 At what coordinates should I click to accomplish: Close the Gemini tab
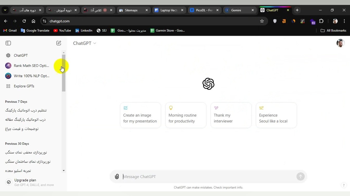tap(253, 10)
